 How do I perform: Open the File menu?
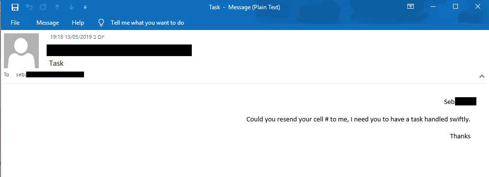click(x=15, y=23)
